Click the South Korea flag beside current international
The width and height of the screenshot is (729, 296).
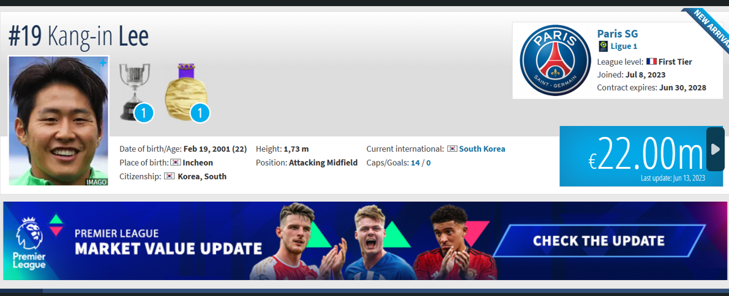(452, 149)
